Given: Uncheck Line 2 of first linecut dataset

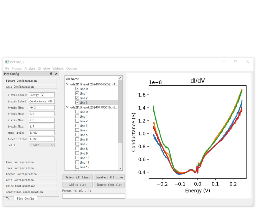Looking at the screenshot, I should pyautogui.click(x=77, y=98).
